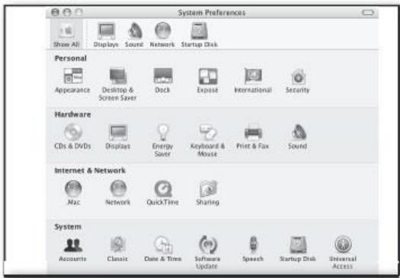Click the red close window button
This screenshot has height=278, width=400.
(x=55, y=12)
